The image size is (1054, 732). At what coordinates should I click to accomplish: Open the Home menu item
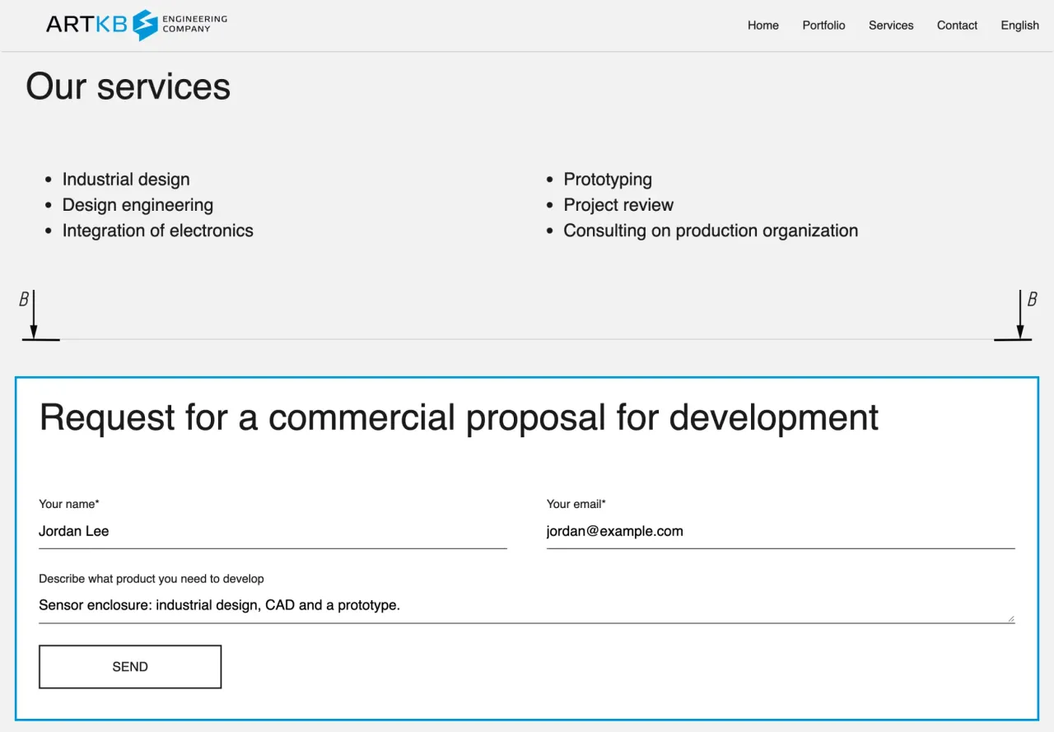pos(763,26)
